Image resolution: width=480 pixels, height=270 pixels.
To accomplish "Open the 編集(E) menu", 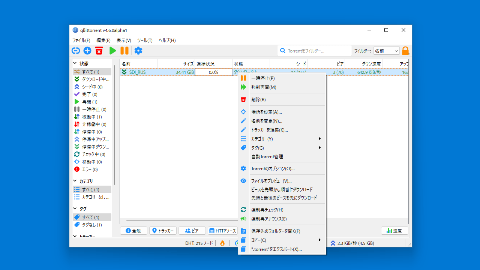I will pos(103,40).
